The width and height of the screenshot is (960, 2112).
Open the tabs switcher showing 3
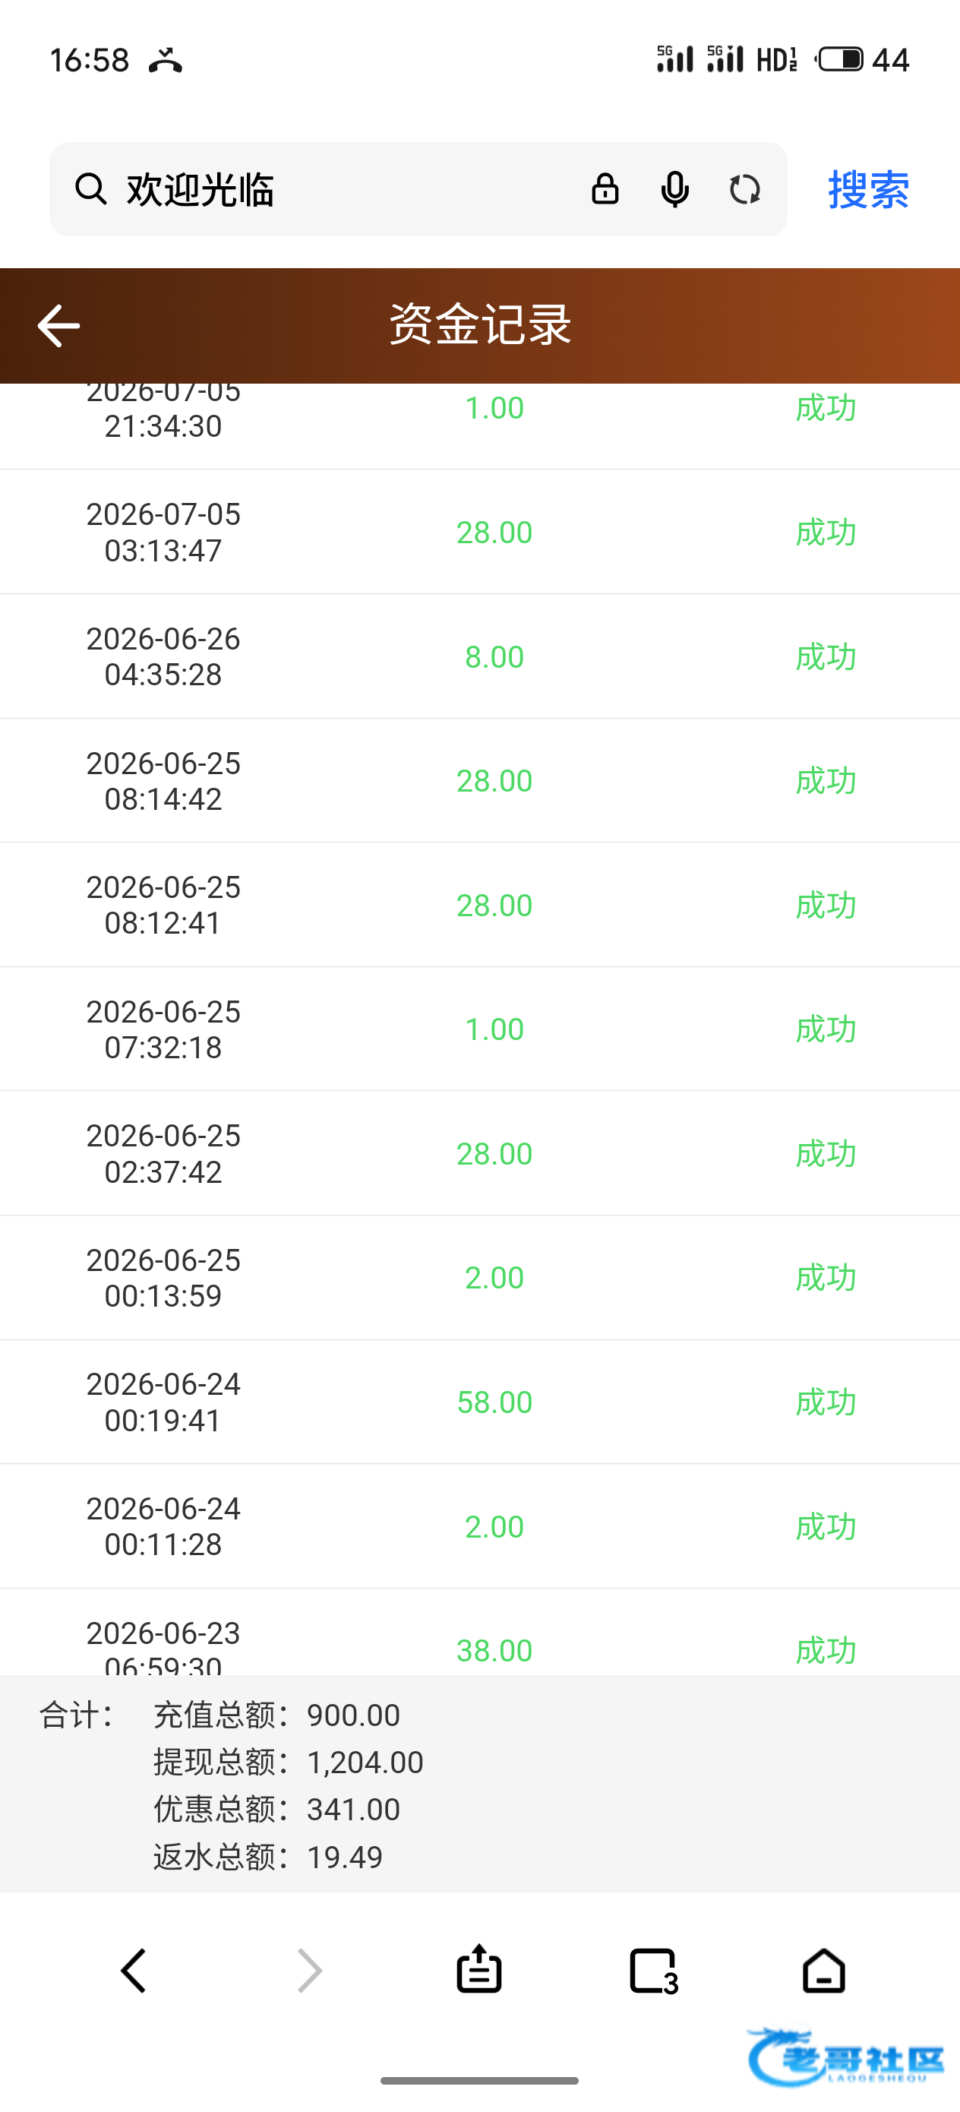653,1970
